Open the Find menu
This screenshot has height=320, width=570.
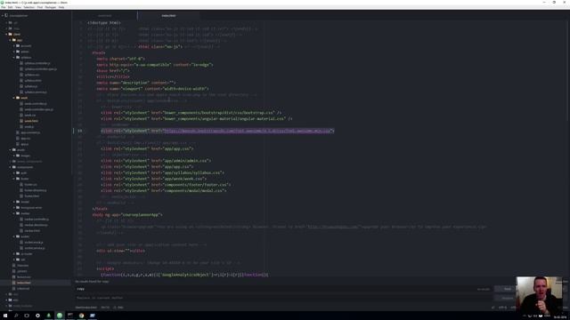(x=39, y=7)
